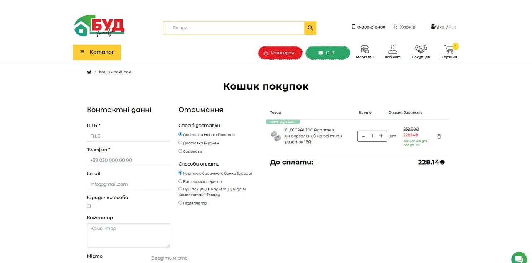The image size is (532, 263).
Task: Switch language to Рус
Action: point(452,27)
